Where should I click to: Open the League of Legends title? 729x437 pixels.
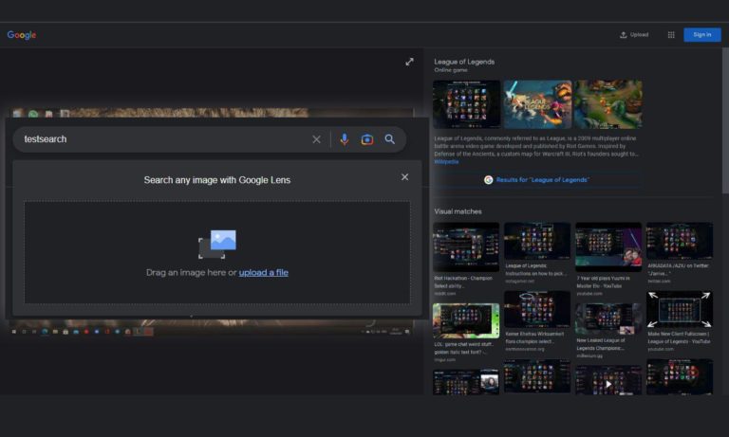tap(464, 62)
